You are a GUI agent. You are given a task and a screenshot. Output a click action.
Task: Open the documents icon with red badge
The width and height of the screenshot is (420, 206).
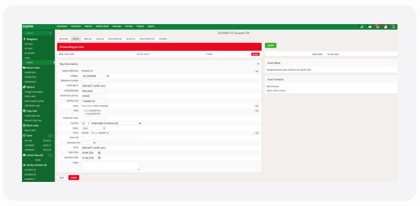(x=385, y=27)
